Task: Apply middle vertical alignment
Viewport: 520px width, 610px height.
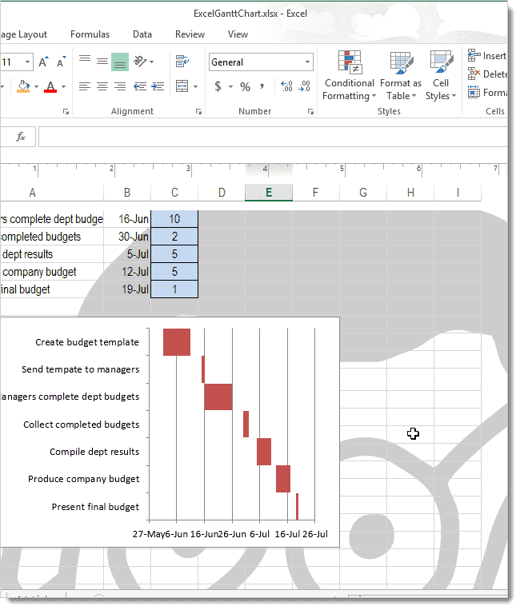Action: pos(102,62)
